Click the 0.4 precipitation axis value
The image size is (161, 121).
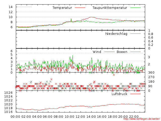(151, 41)
